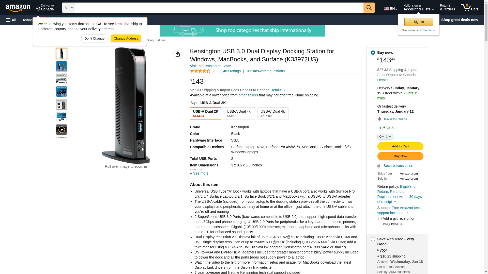The width and height of the screenshot is (488, 274).
Task: Click in the Amazon search field
Action: tap(219, 8)
